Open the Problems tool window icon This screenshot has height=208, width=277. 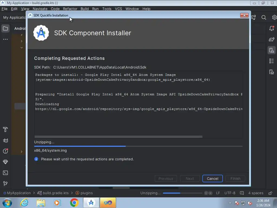click(x=5, y=151)
